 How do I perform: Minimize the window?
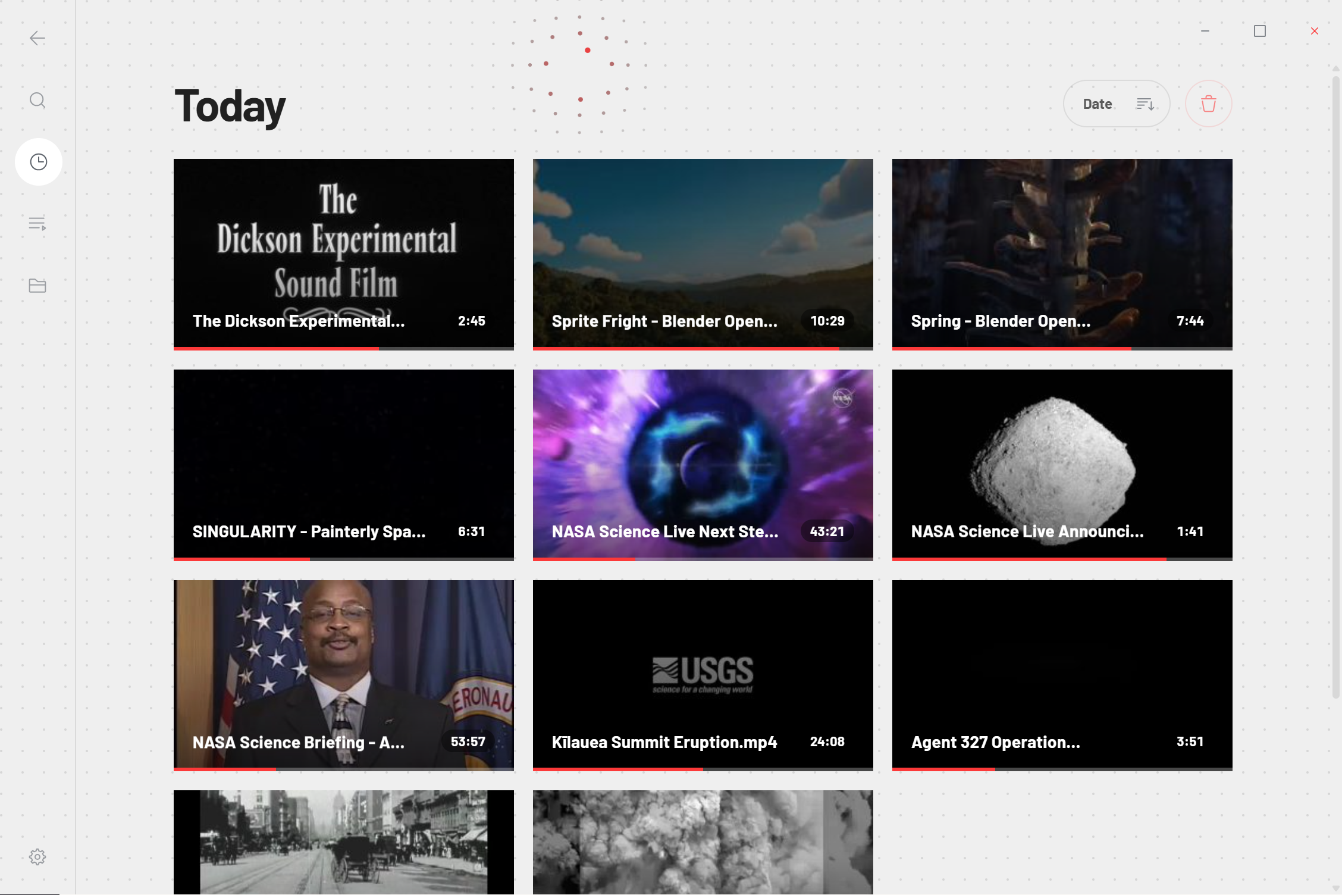(1205, 31)
